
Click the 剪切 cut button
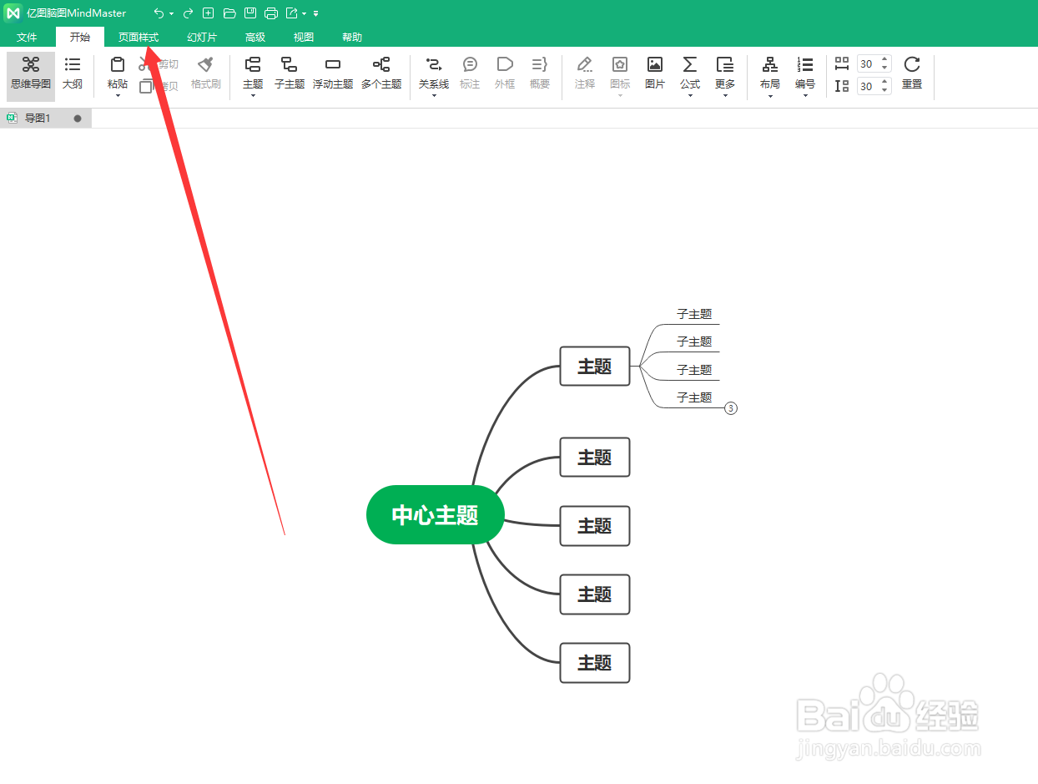click(x=159, y=64)
